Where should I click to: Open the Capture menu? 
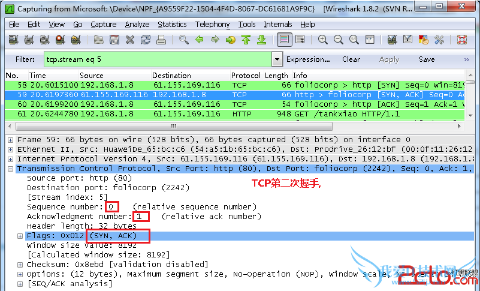[104, 24]
